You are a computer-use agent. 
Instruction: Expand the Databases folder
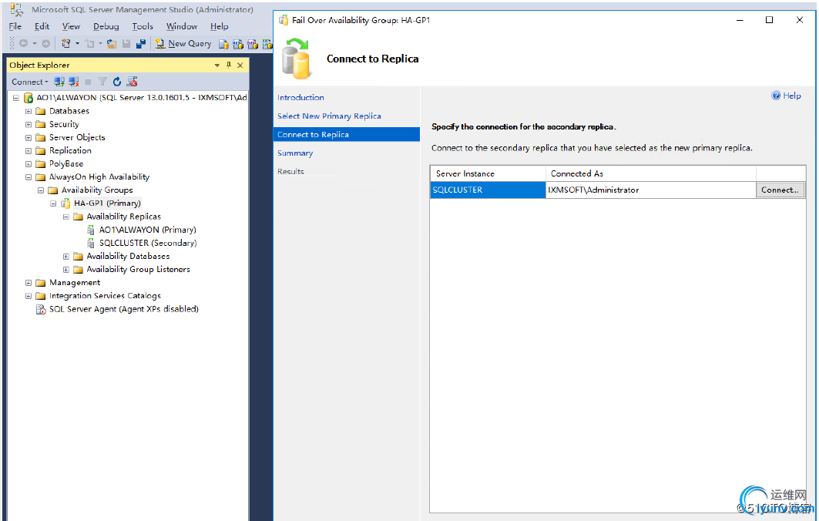point(29,111)
